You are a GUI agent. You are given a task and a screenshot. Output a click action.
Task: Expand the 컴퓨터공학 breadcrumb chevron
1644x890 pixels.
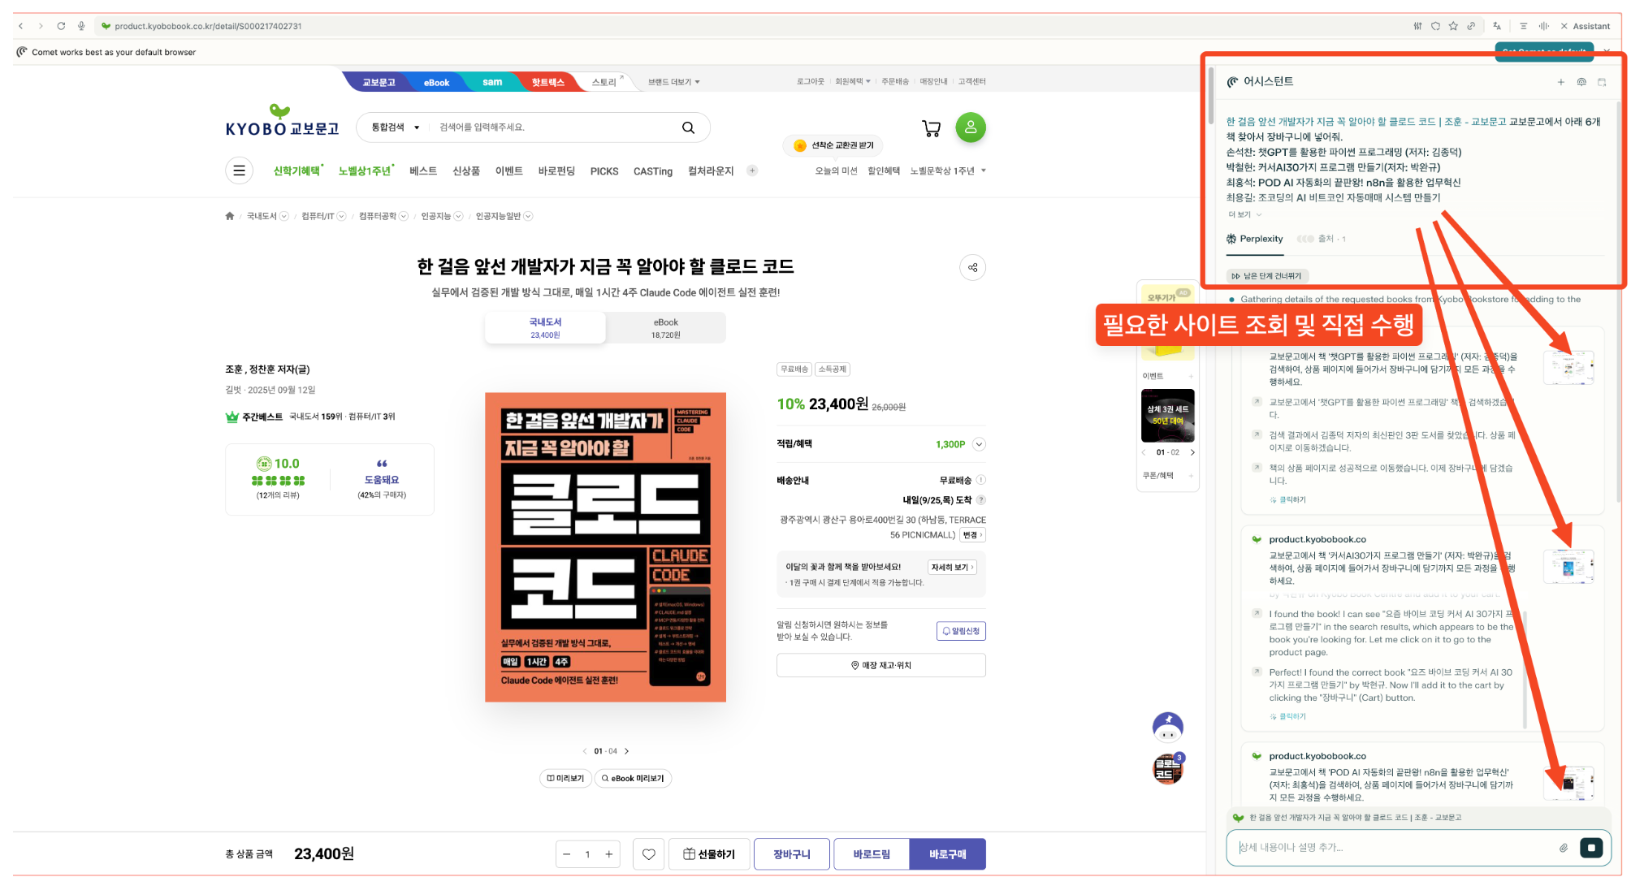404,216
